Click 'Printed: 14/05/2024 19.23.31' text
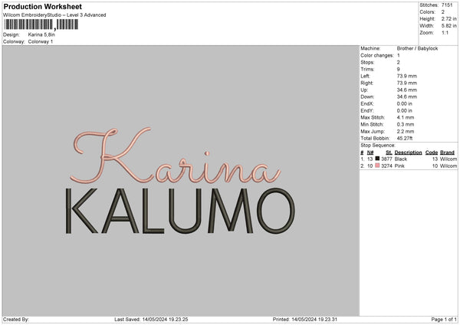Viewport: 460px width, 325px height. click(305, 319)
